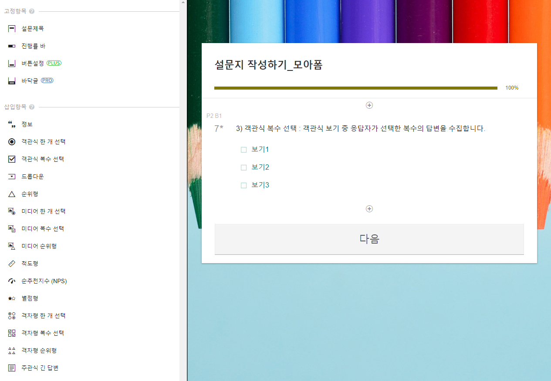This screenshot has height=381, width=551.
Task: Click help icon beside 고정항목
Action: (32, 11)
